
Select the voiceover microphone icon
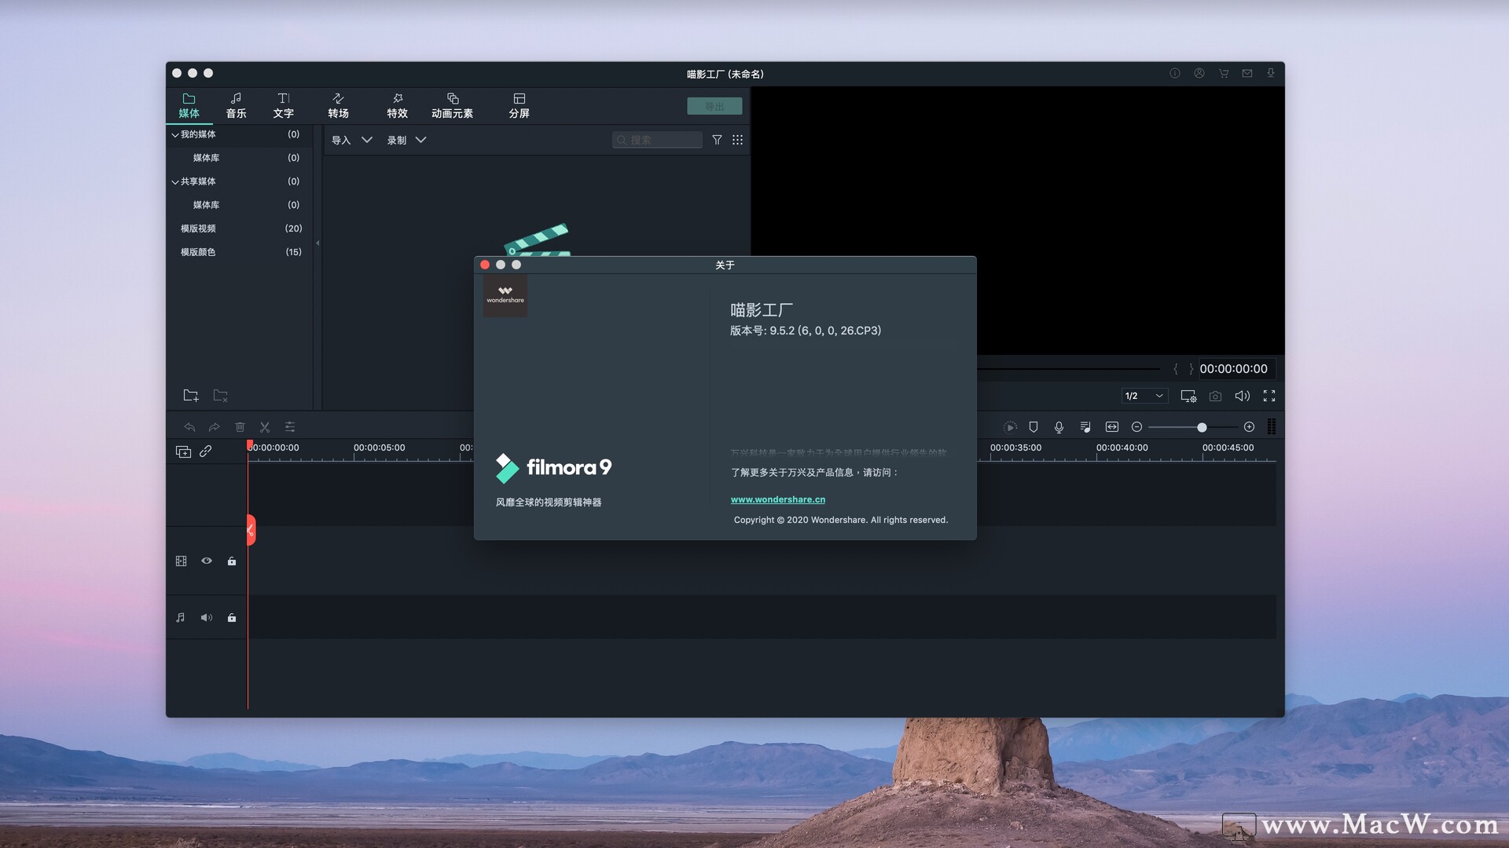(1059, 426)
